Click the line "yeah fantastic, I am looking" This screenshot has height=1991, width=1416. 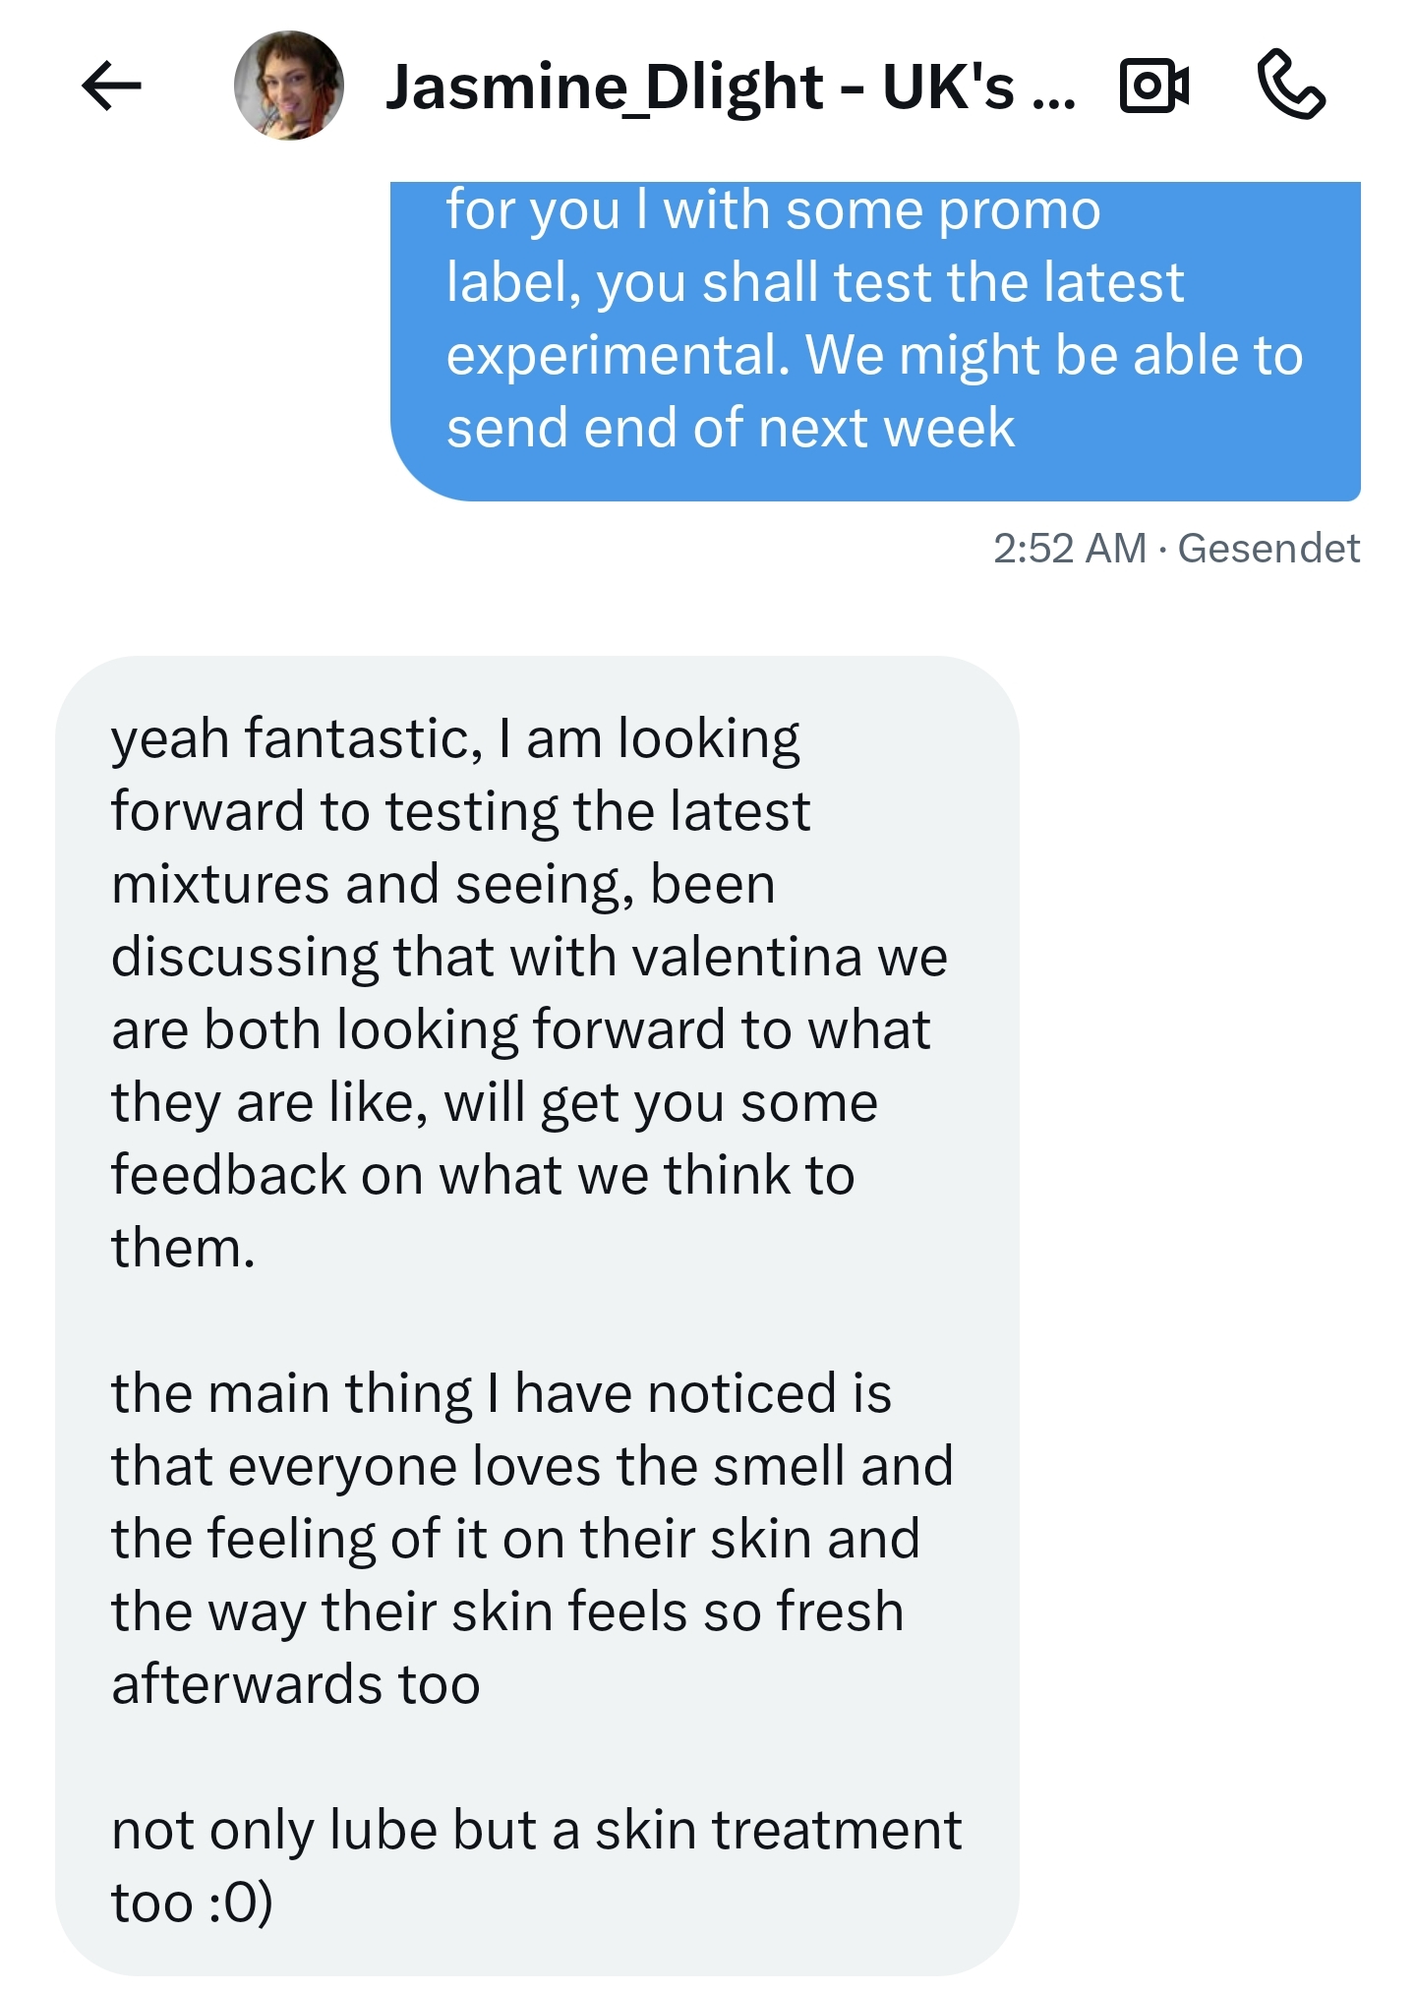click(x=455, y=738)
